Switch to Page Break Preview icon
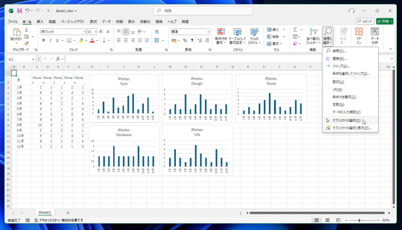 338,220
